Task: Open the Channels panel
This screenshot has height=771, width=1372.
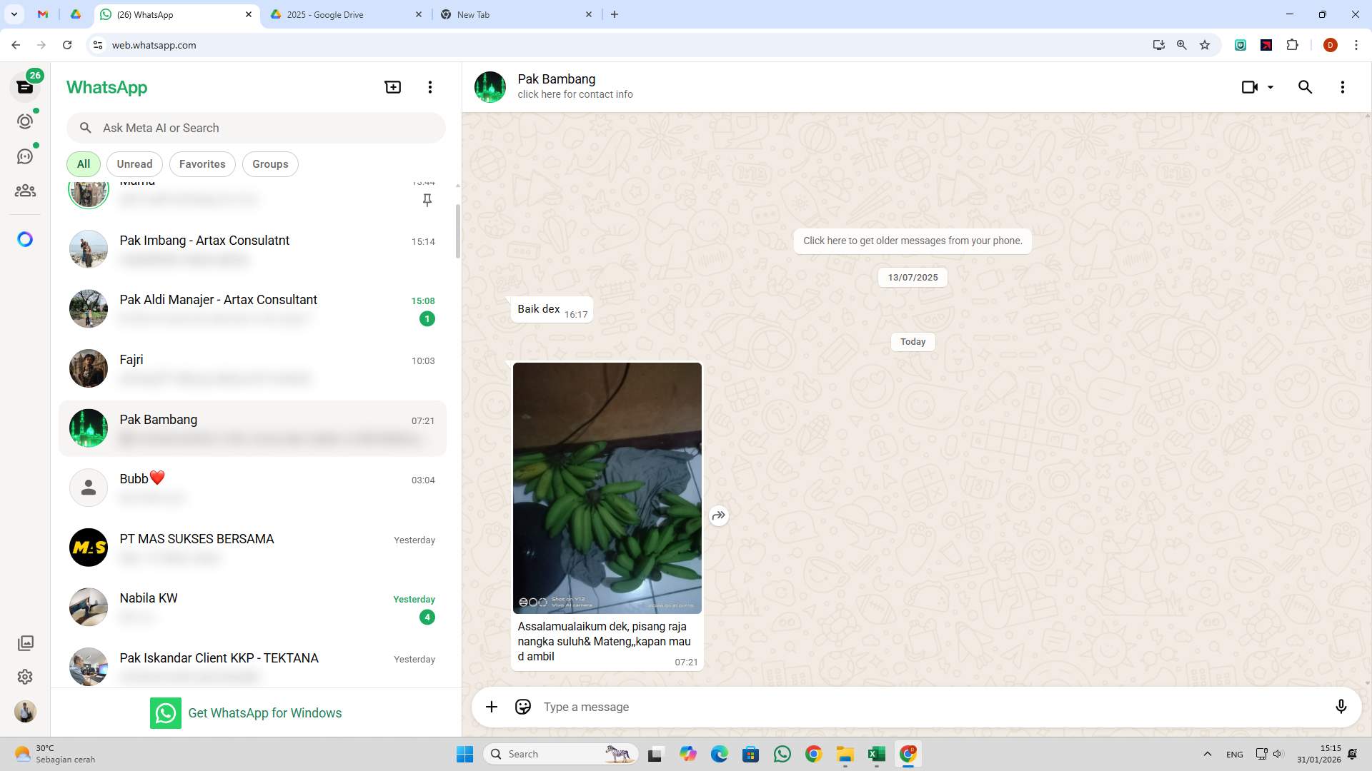Action: point(25,156)
